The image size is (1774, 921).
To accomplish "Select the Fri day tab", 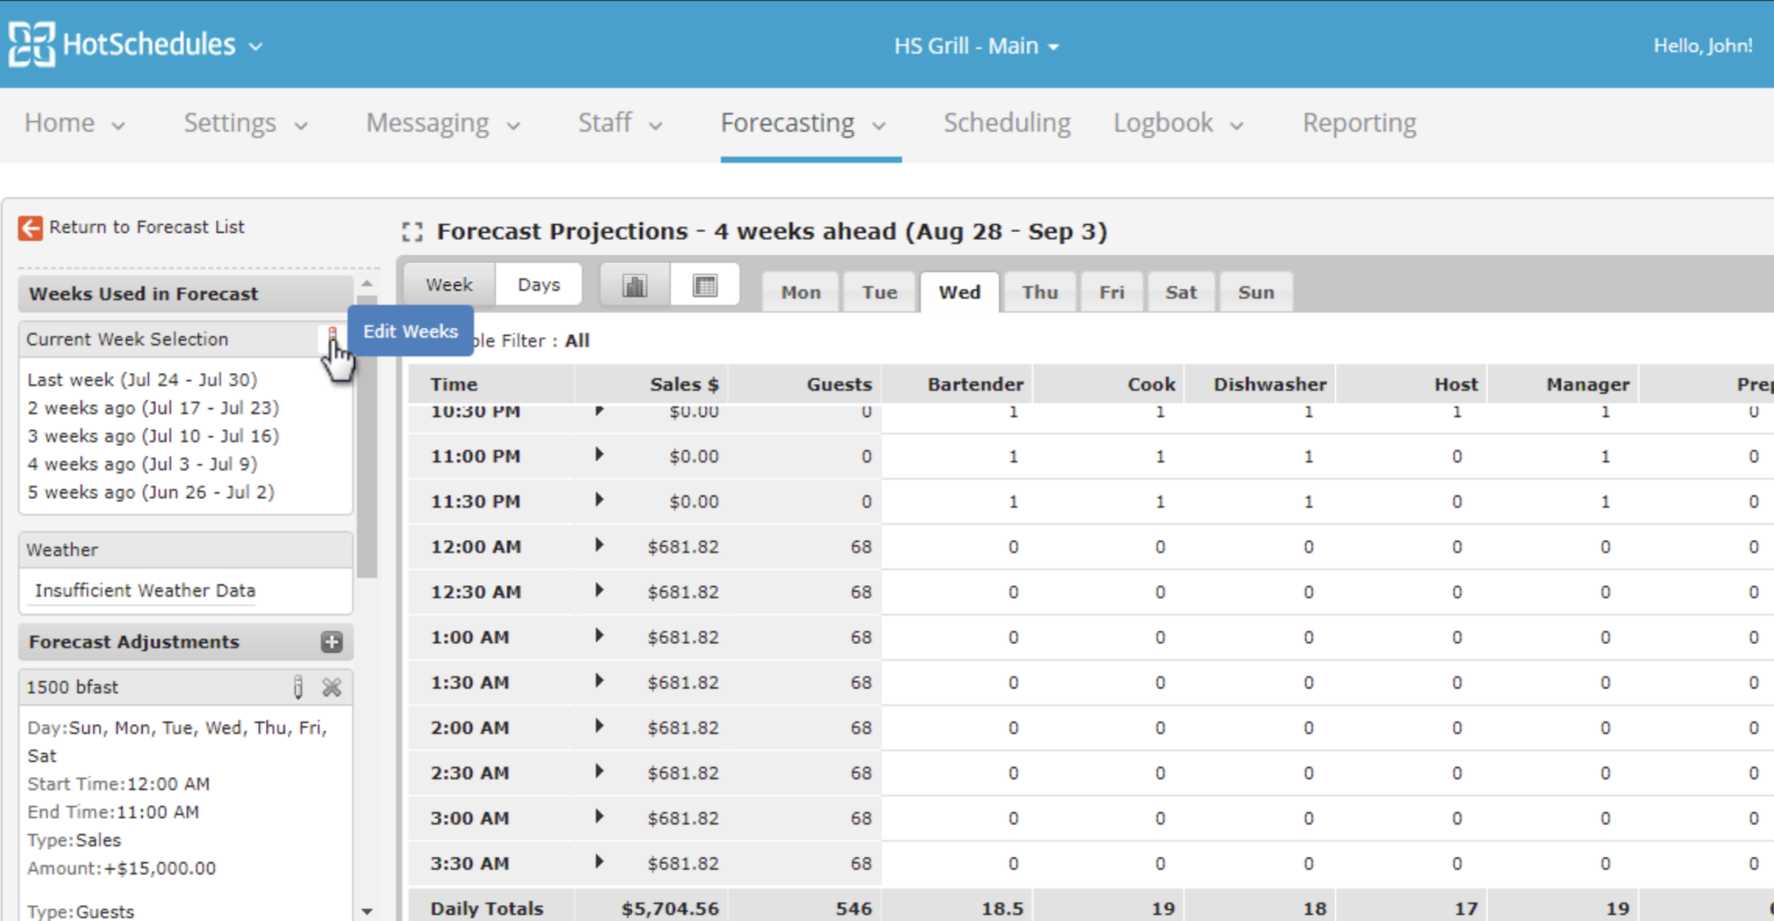I will tap(1111, 293).
